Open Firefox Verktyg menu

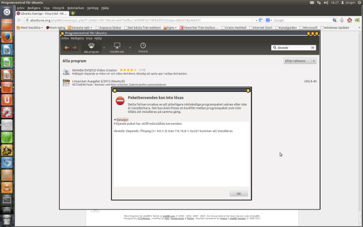pyautogui.click(x=92, y=8)
